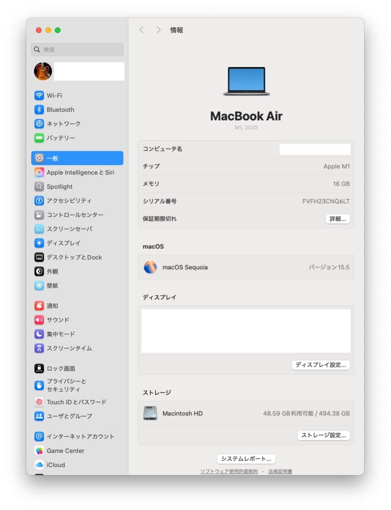Open the ユーザとグループ people icon
The height and width of the screenshot is (510, 391).
pyautogui.click(x=39, y=416)
